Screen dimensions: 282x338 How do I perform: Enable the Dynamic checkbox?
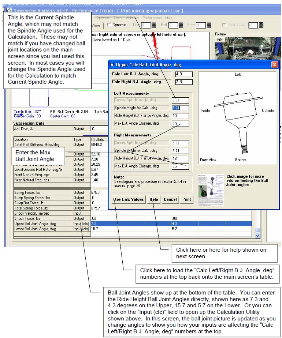tap(110, 25)
